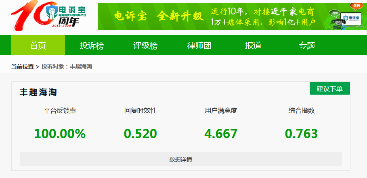The height and width of the screenshot is (178, 367).
Task: Open the 报道 navigation item
Action: (253, 46)
